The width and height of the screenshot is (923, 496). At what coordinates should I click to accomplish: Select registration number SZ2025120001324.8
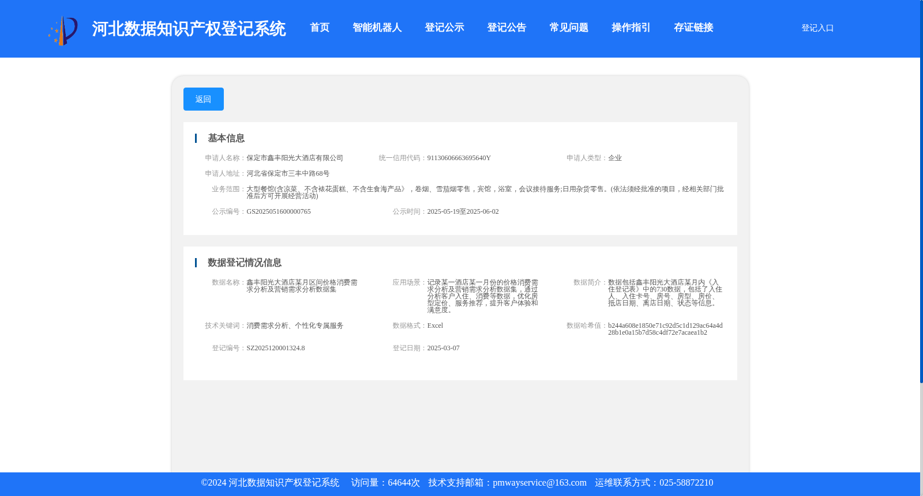[276, 348]
